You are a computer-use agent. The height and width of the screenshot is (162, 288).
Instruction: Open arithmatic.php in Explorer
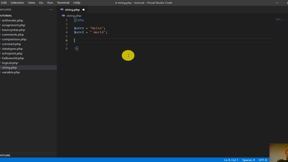13,20
